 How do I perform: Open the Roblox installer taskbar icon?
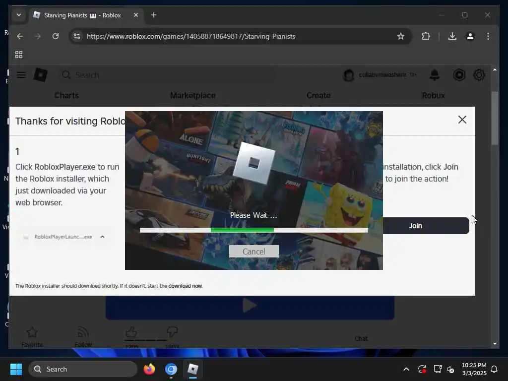click(193, 369)
